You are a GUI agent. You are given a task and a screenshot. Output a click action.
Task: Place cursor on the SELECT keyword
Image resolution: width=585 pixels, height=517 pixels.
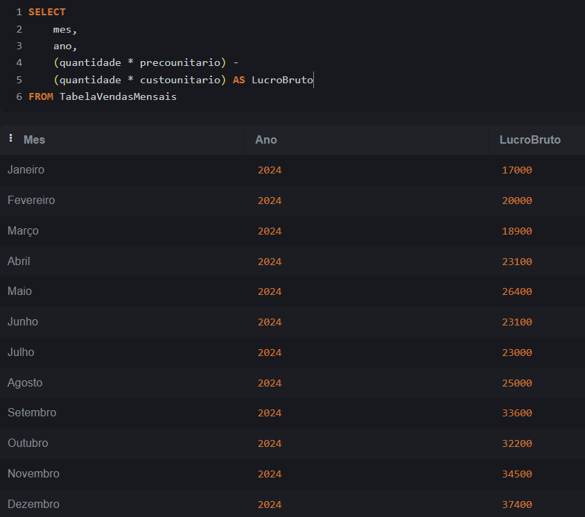(x=47, y=12)
